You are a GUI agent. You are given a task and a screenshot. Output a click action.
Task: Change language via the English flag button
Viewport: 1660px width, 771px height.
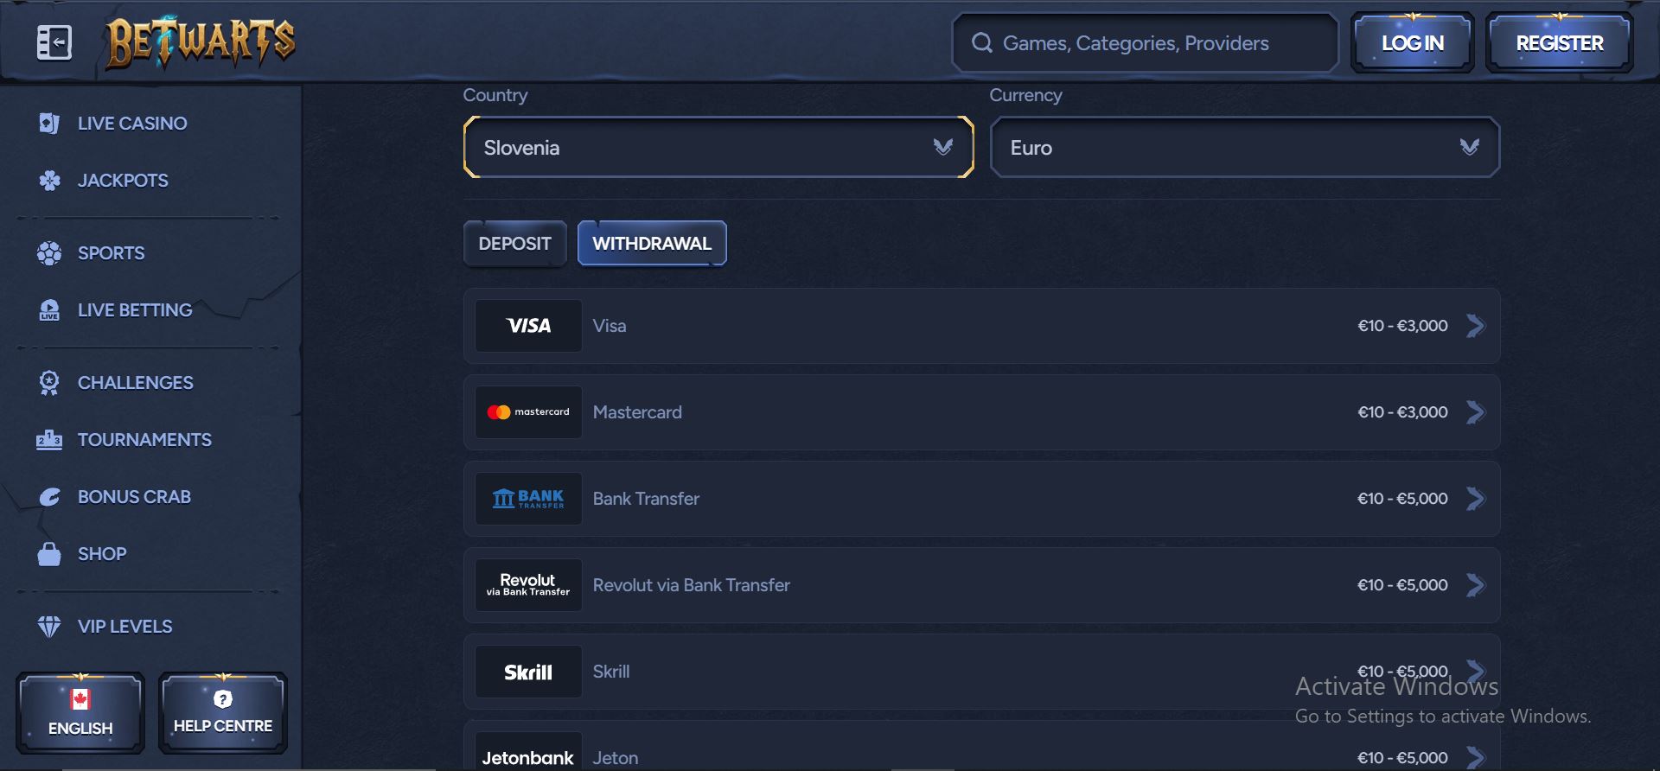(80, 713)
